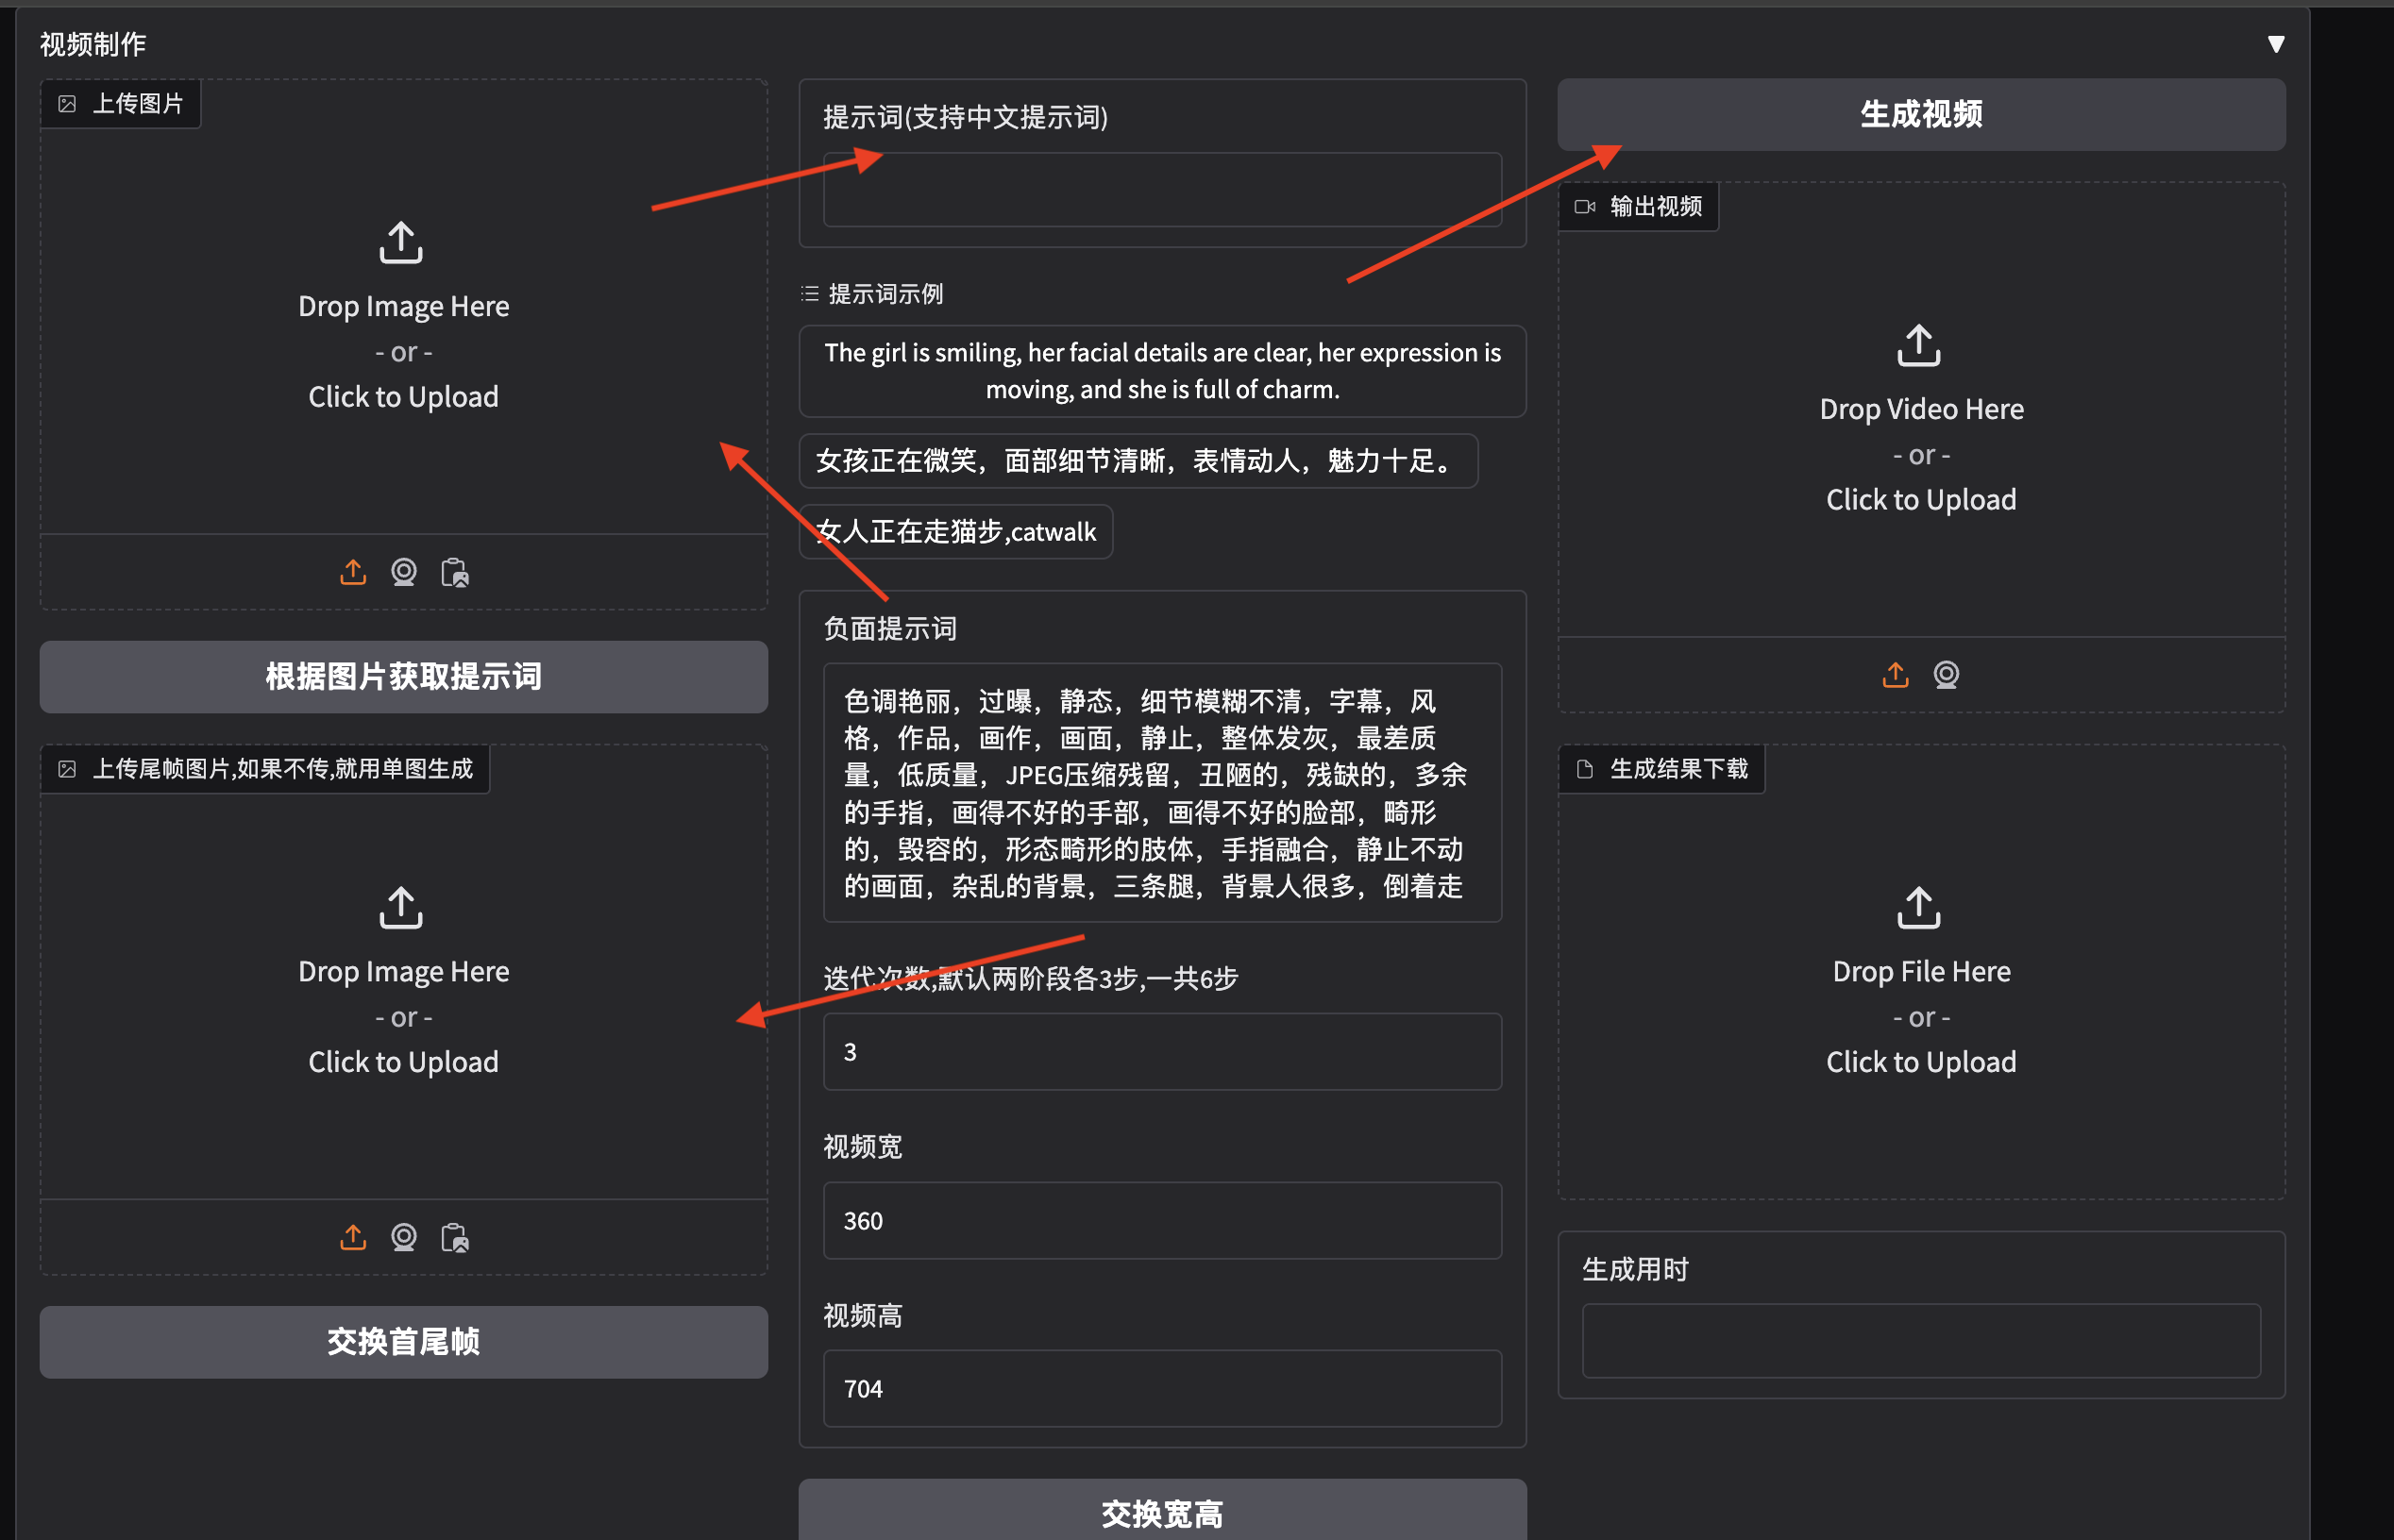Click upload icon under 上传尾帧图片 panel
The height and width of the screenshot is (1540, 2394).
click(353, 1237)
